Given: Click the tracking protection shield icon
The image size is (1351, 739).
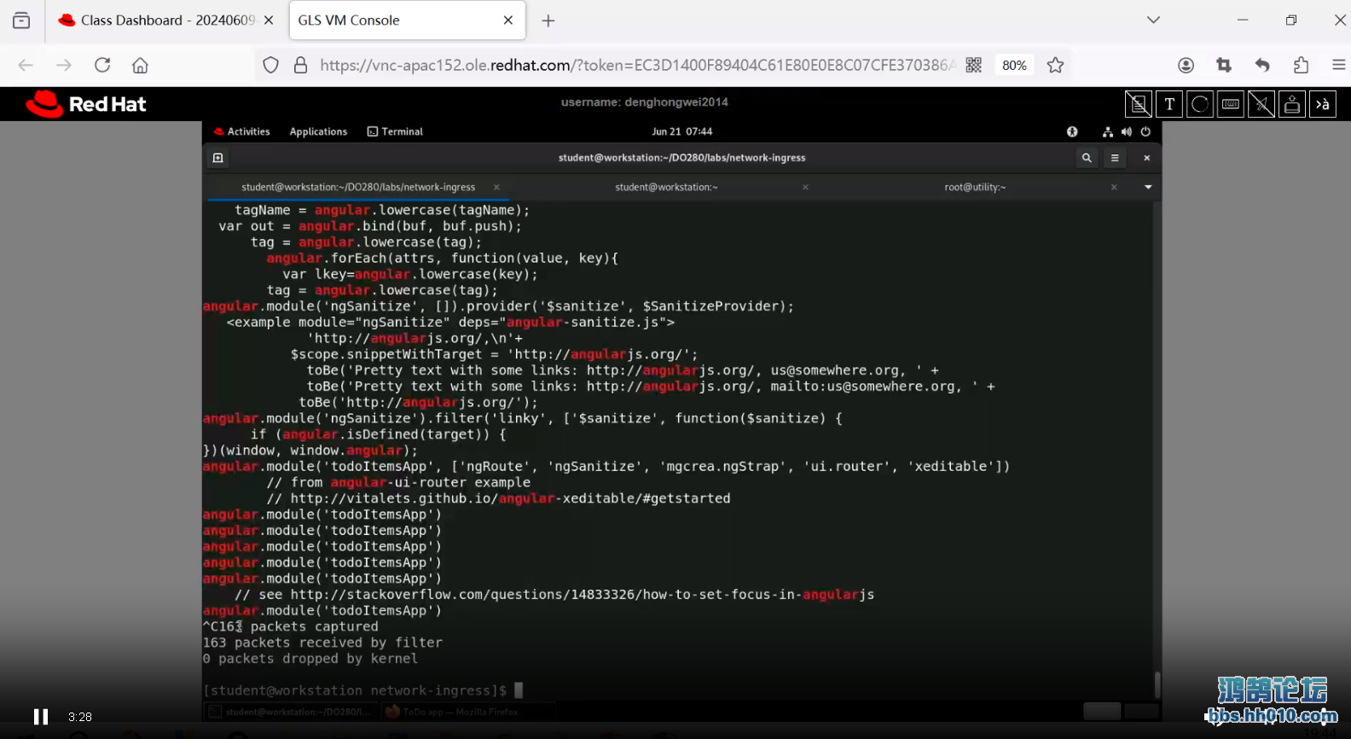Looking at the screenshot, I should click(271, 65).
